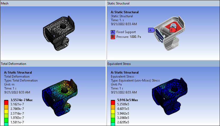220x126 pixels.
Task: Click the '3.5574e-7 Max' legend value
Action: tap(22, 100)
